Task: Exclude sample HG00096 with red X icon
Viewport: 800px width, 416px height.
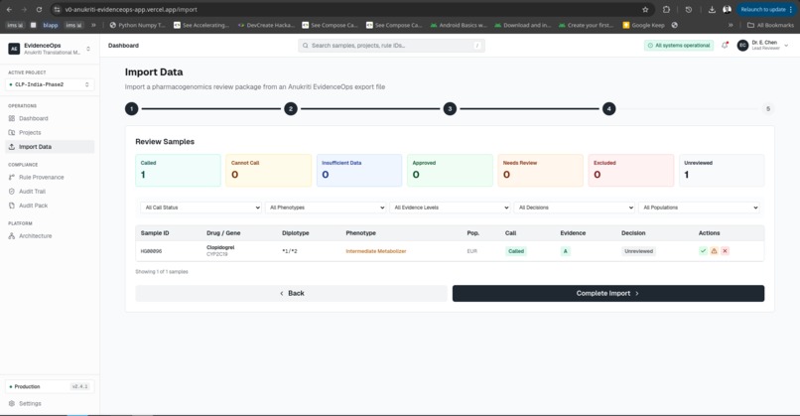Action: (725, 251)
